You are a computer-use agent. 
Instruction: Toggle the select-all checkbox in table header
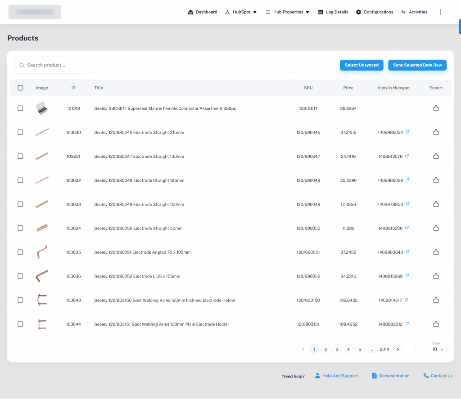point(20,88)
